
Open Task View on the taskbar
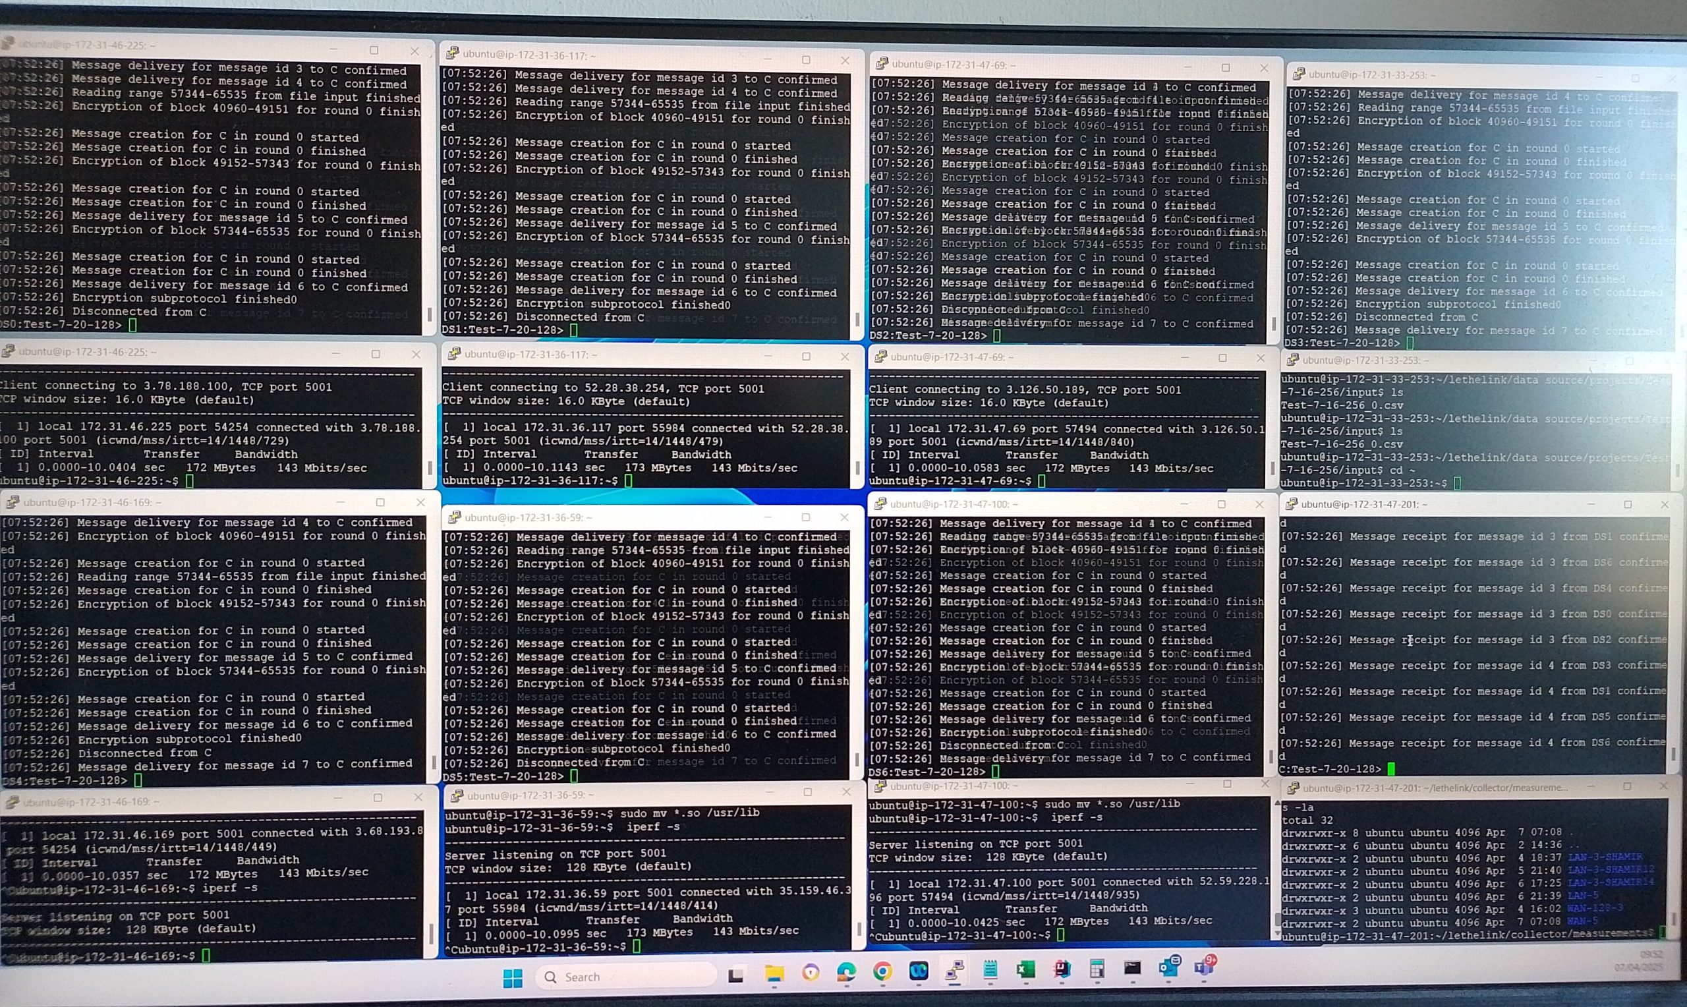click(736, 976)
